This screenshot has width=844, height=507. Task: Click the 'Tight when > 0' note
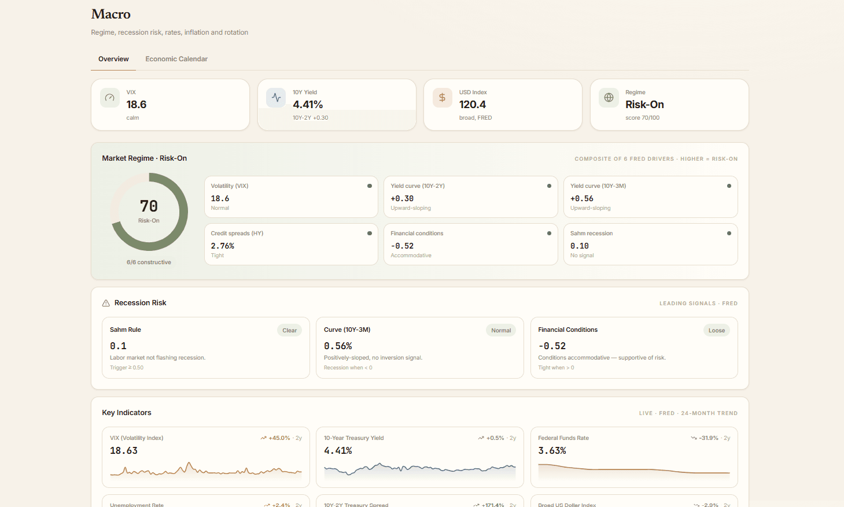[x=556, y=368]
